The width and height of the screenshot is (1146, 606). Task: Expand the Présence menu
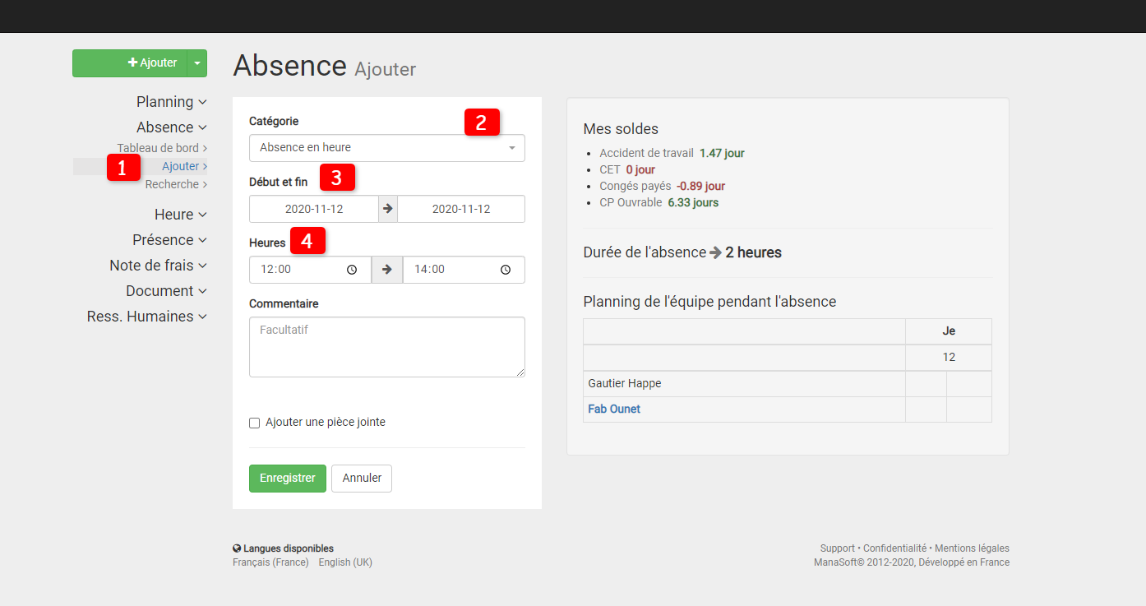[169, 240]
